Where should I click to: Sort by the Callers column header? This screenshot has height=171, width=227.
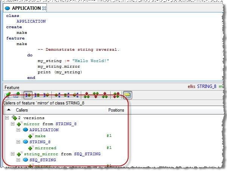click(55, 110)
